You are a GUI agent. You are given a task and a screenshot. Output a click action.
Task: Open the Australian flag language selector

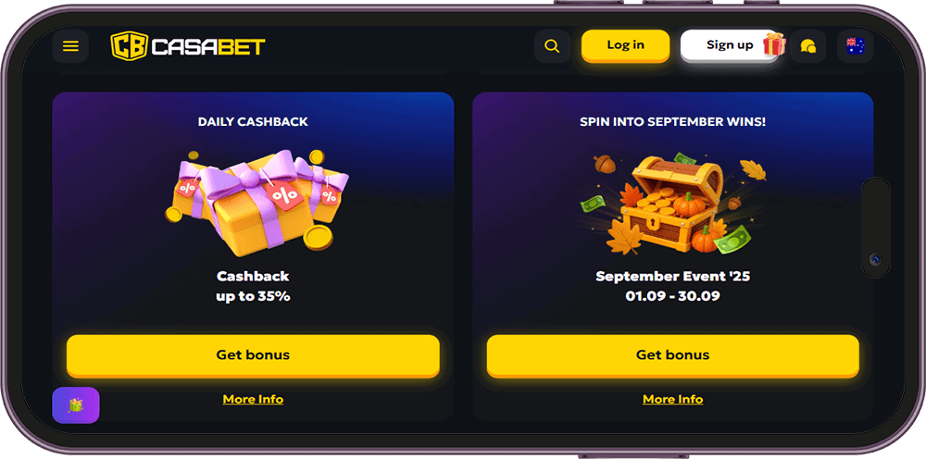click(855, 46)
